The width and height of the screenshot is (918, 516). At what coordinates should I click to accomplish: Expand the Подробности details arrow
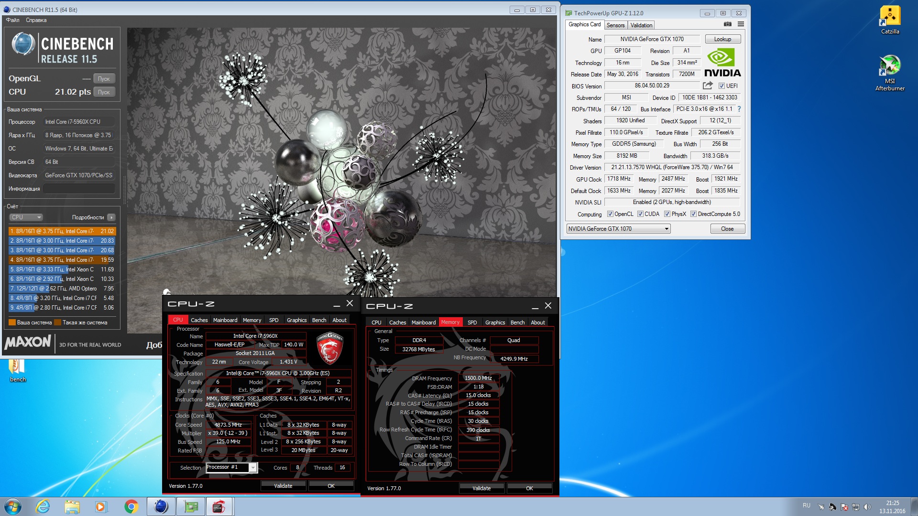click(x=111, y=217)
